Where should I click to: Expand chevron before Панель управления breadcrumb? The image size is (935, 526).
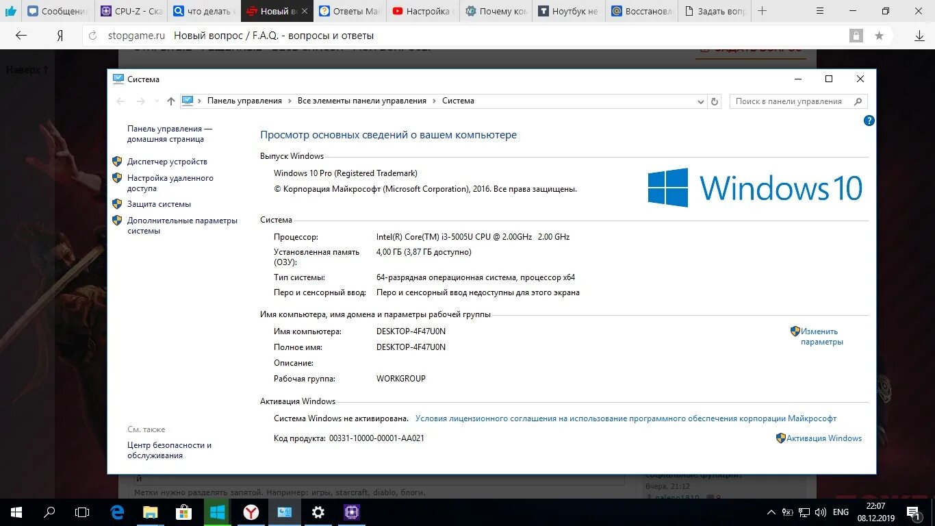tap(200, 101)
